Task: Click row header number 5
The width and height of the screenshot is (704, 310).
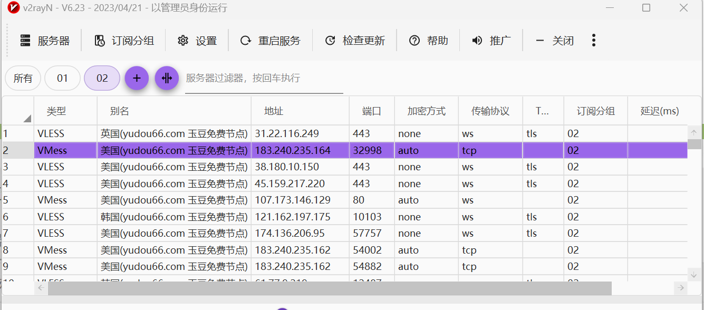Action: [x=18, y=200]
